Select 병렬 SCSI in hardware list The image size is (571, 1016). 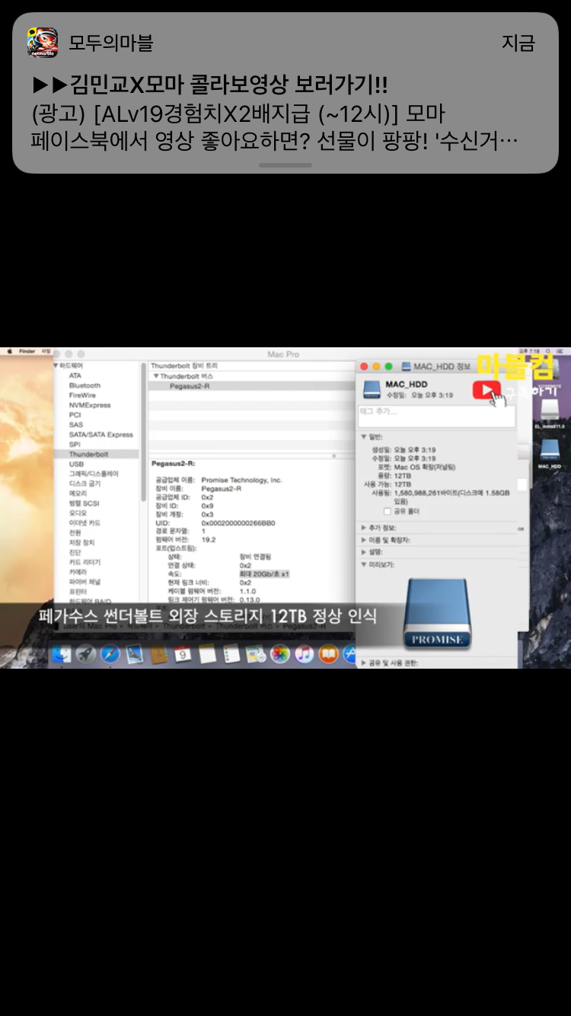(84, 503)
